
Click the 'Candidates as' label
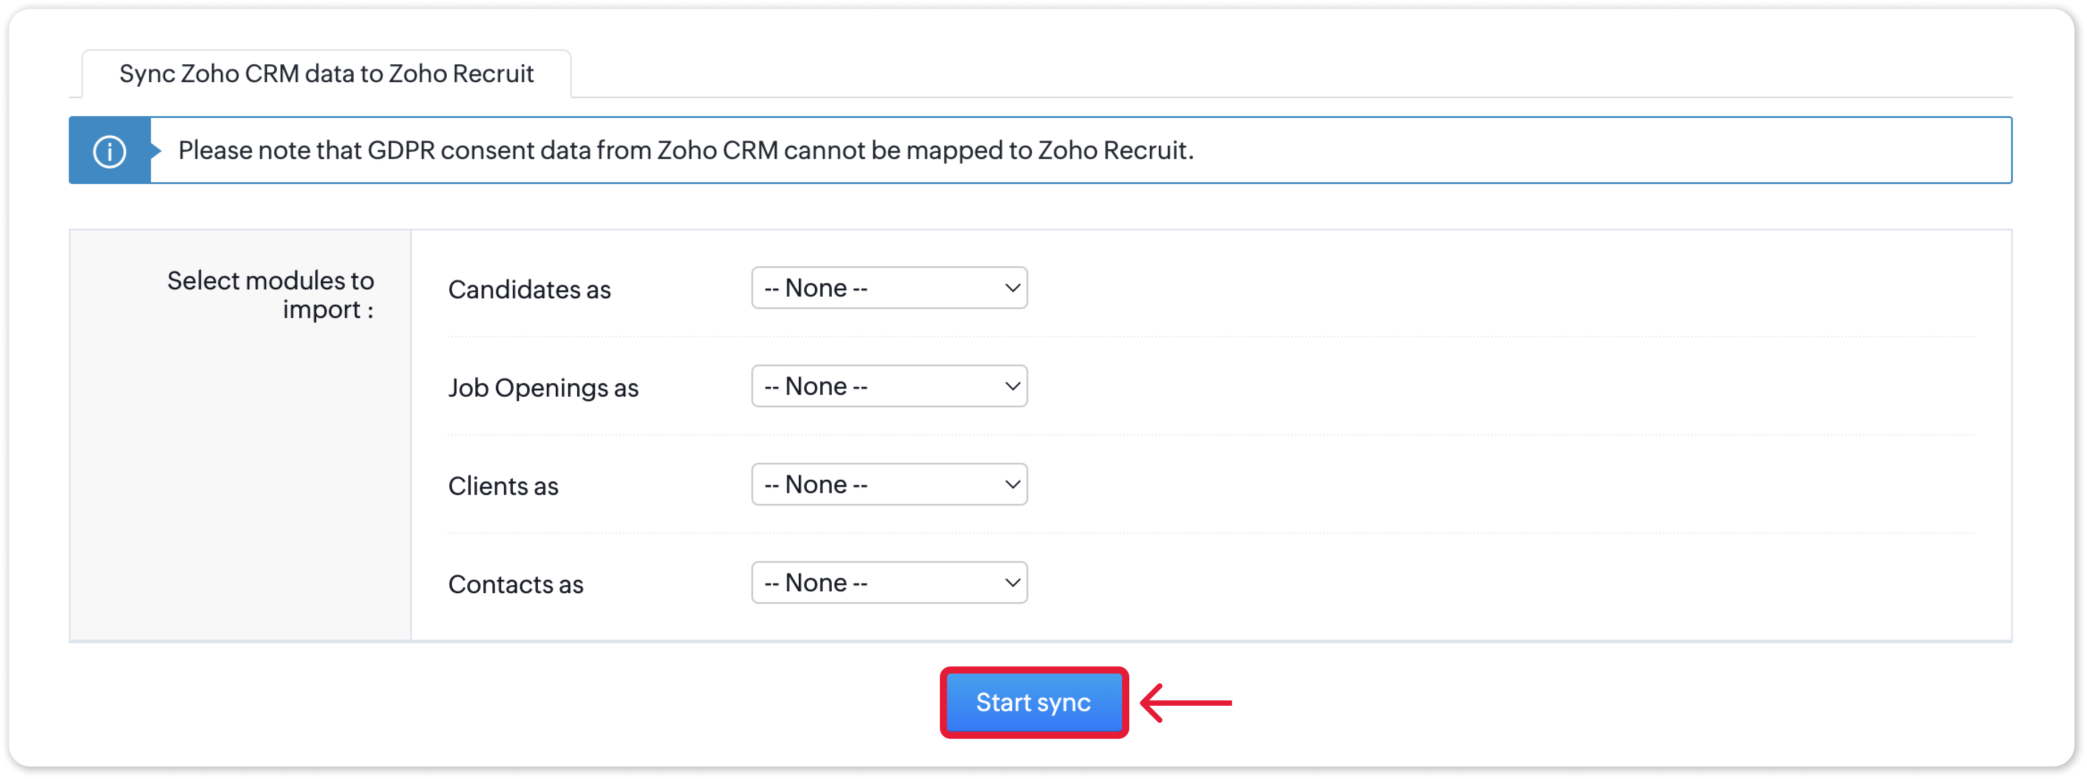[x=529, y=290]
